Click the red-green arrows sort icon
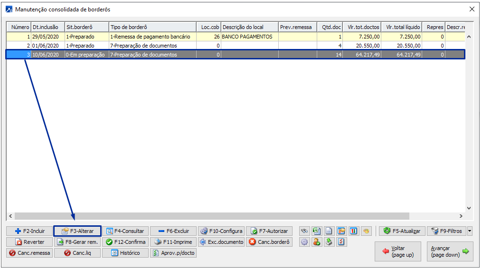The height and width of the screenshot is (270, 482). [x=353, y=231]
